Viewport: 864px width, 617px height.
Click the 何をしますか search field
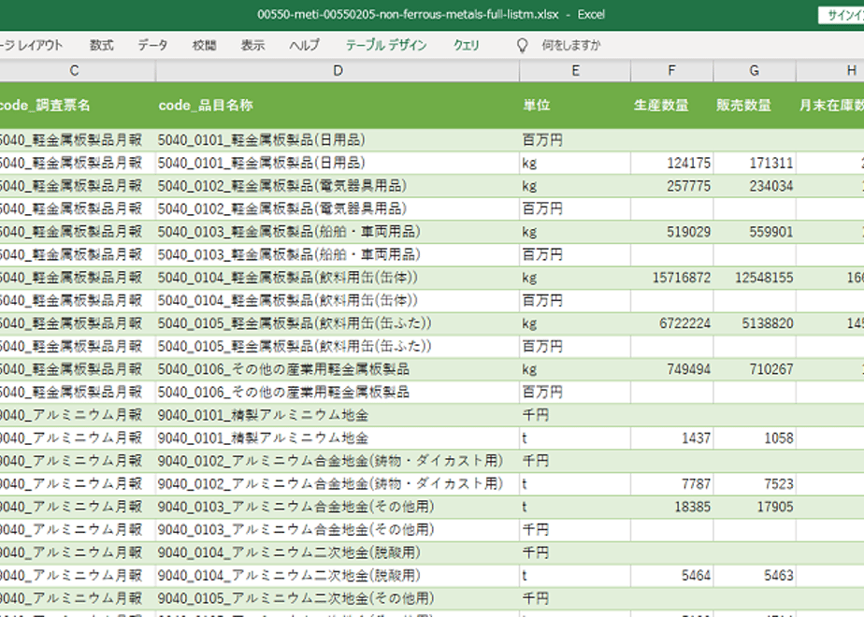[x=570, y=45]
